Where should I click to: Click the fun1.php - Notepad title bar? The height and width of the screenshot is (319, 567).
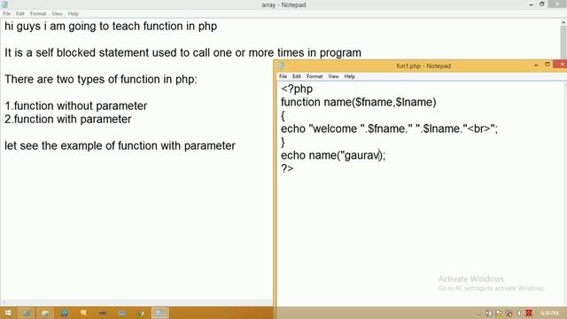point(423,66)
